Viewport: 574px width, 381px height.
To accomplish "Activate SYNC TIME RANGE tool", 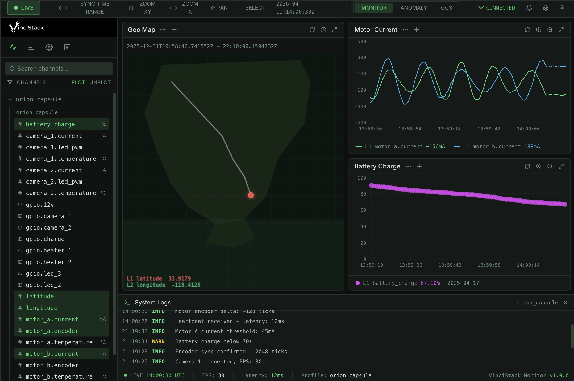I will pos(84,8).
